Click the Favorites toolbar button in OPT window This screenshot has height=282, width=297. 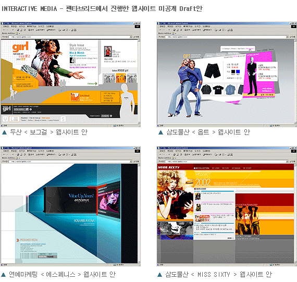pyautogui.click(x=196, y=30)
